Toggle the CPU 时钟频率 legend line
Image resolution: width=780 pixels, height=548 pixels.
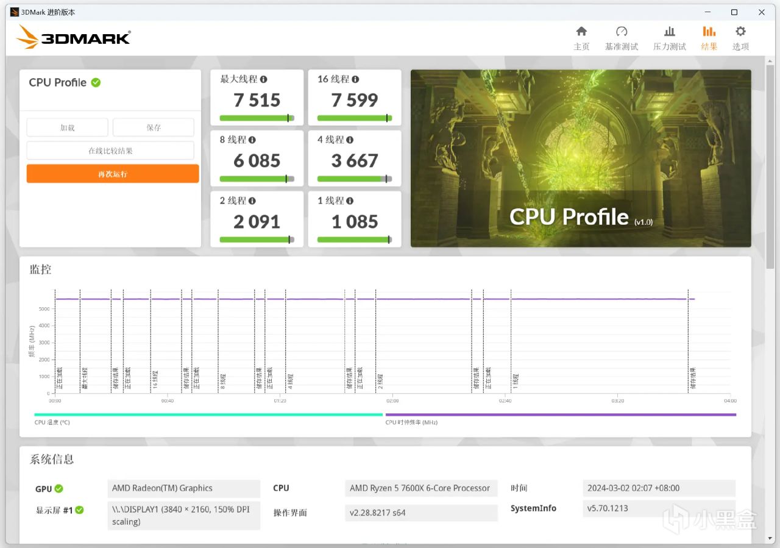(561, 415)
